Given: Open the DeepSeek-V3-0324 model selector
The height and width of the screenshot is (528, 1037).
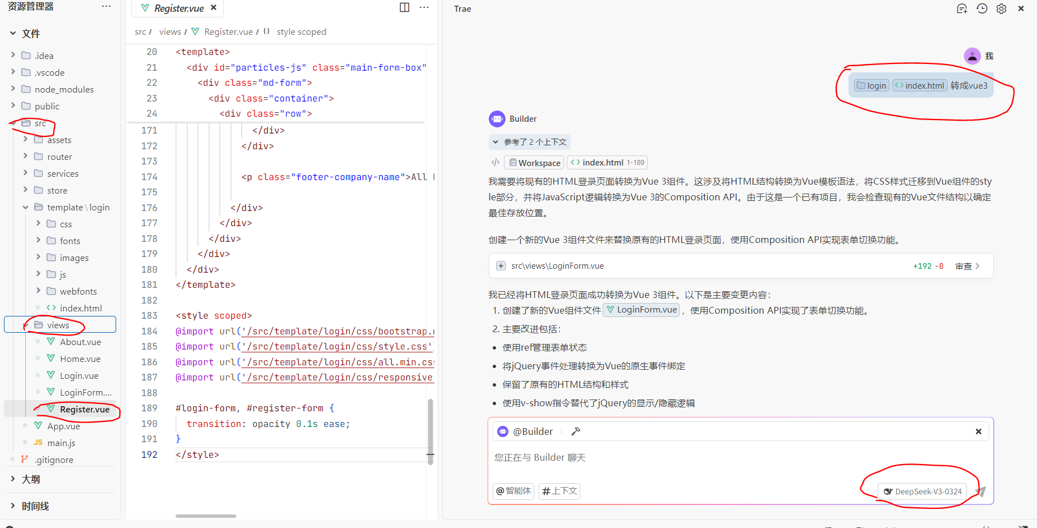Looking at the screenshot, I should tap(923, 492).
